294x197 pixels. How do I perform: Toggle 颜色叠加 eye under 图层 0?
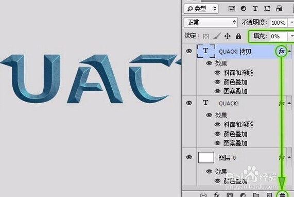click(217, 180)
